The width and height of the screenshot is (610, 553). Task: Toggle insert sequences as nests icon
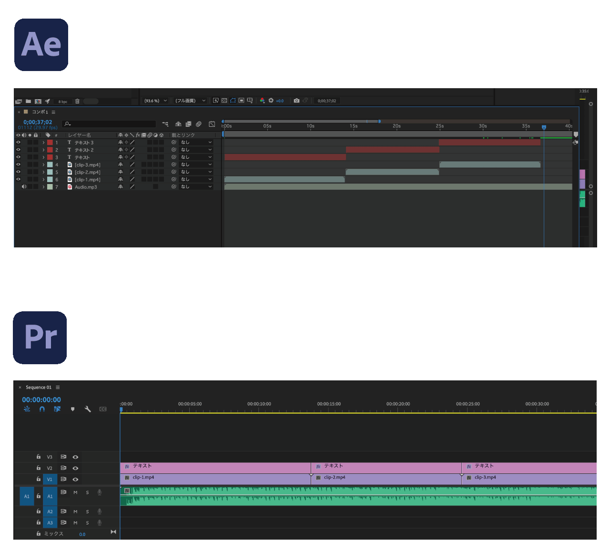point(27,409)
